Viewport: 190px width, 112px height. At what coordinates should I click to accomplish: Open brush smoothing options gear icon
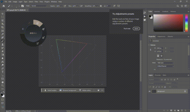point(101,6)
